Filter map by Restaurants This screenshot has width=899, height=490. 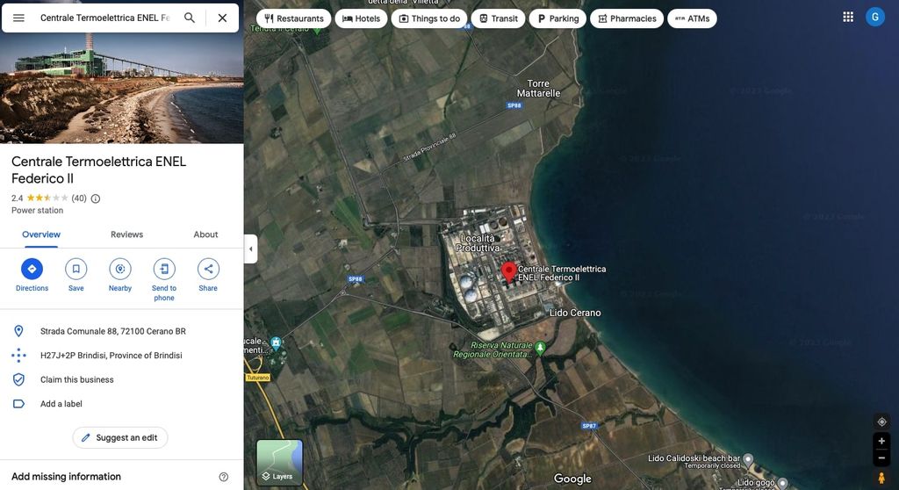(293, 18)
